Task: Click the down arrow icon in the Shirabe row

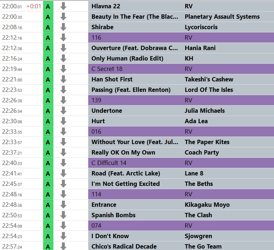Action: [x=63, y=27]
